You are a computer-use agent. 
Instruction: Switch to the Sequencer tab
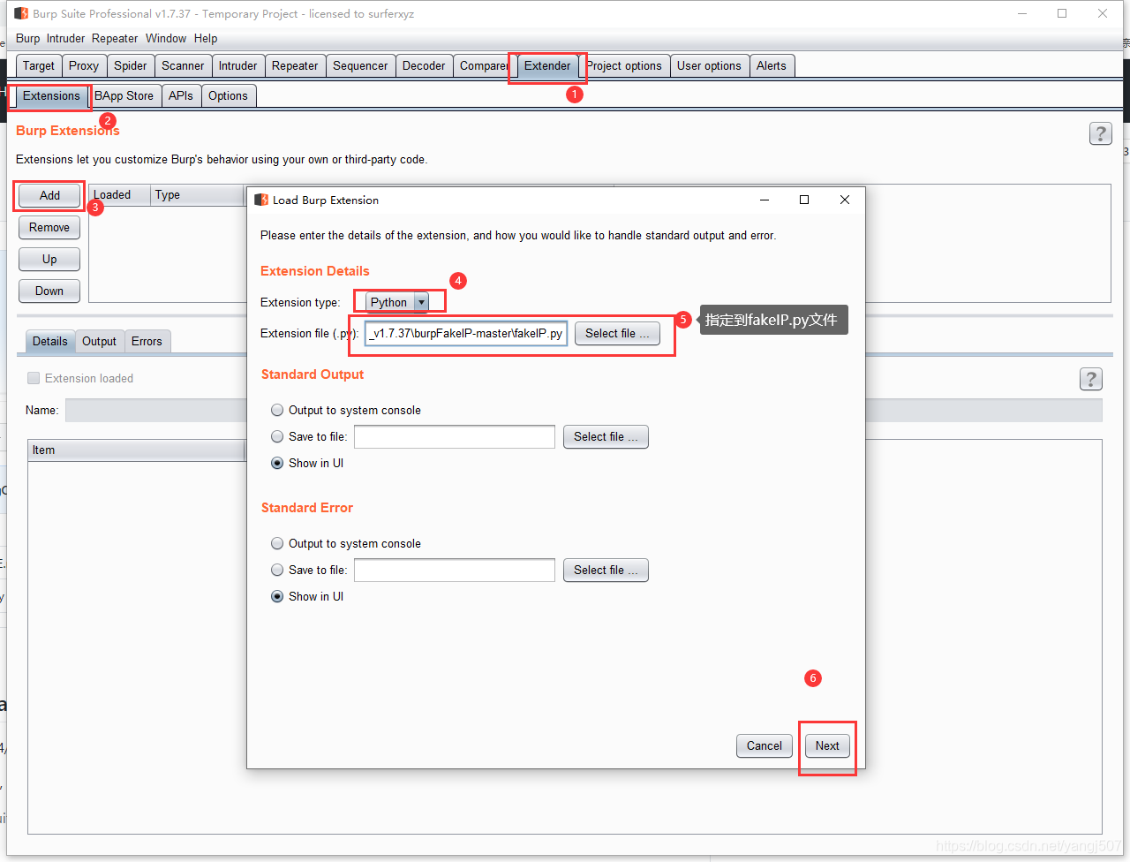360,65
